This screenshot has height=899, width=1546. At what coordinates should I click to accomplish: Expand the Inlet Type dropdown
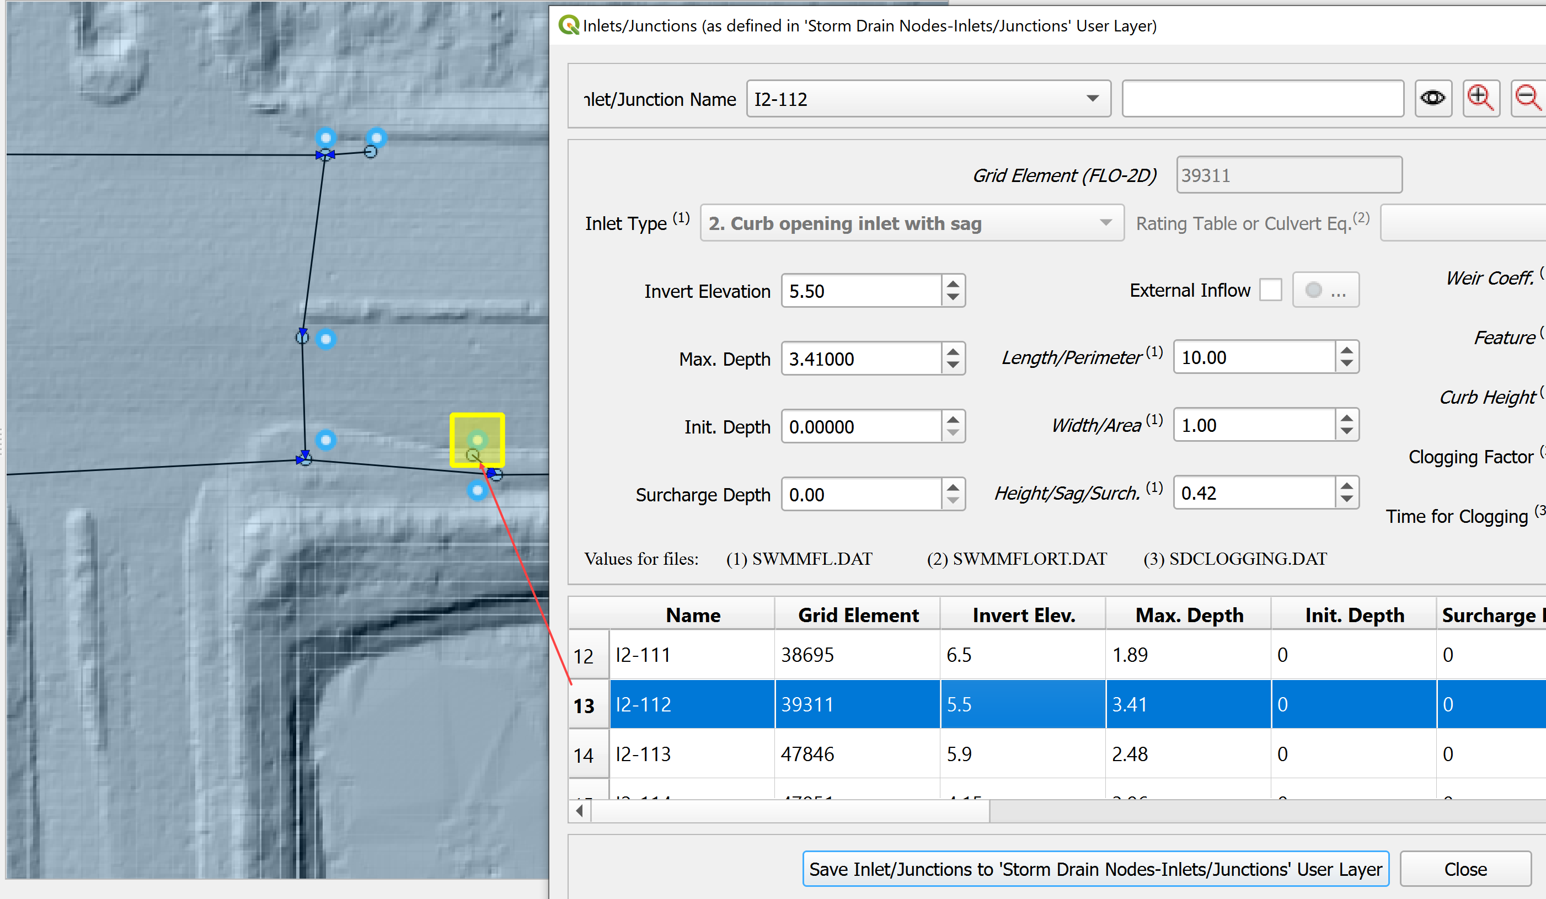pos(1105,223)
